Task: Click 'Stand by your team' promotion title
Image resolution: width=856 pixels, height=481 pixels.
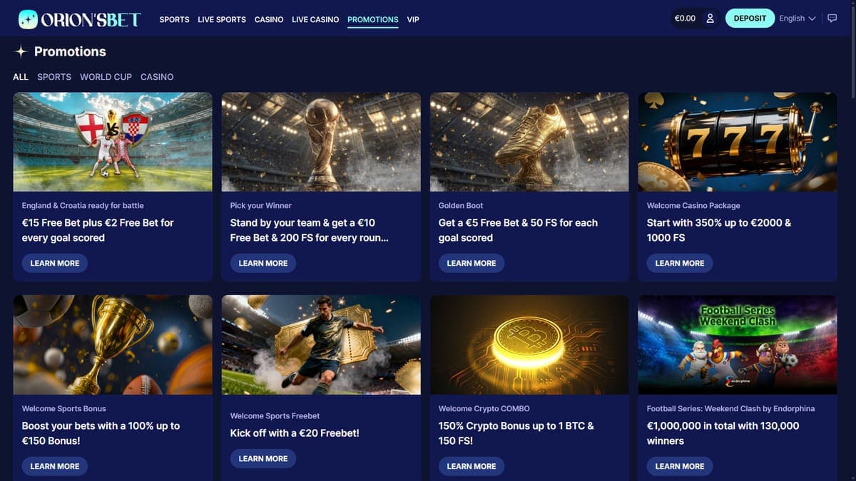Action: tap(310, 230)
